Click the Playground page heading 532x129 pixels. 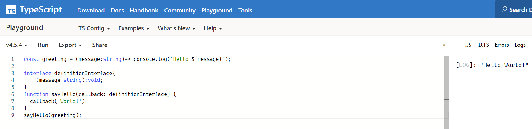coord(24,27)
